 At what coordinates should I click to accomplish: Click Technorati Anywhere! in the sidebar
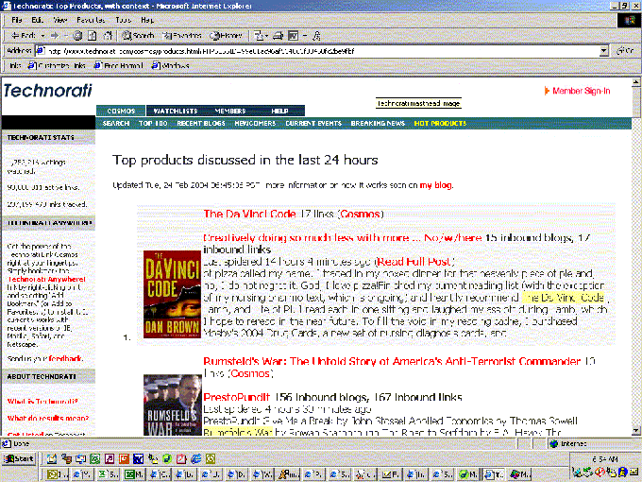click(46, 279)
